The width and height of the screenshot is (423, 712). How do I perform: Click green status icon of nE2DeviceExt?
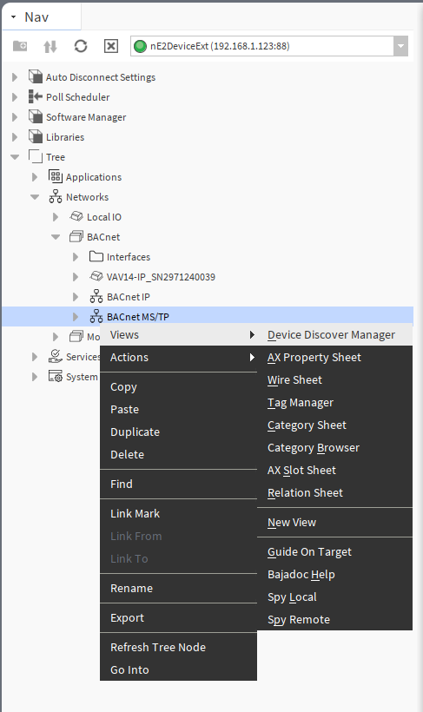click(141, 46)
